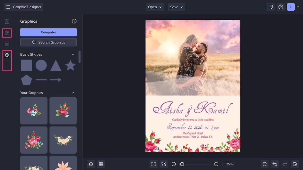Screen dimensions: 303x170
Task: Redo the last action
Action: (285, 164)
